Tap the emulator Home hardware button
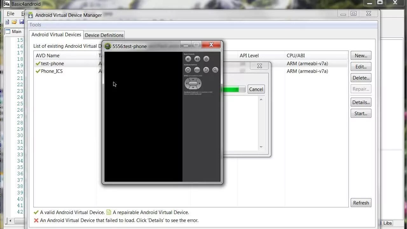The width and height of the screenshot is (407, 229). click(188, 70)
